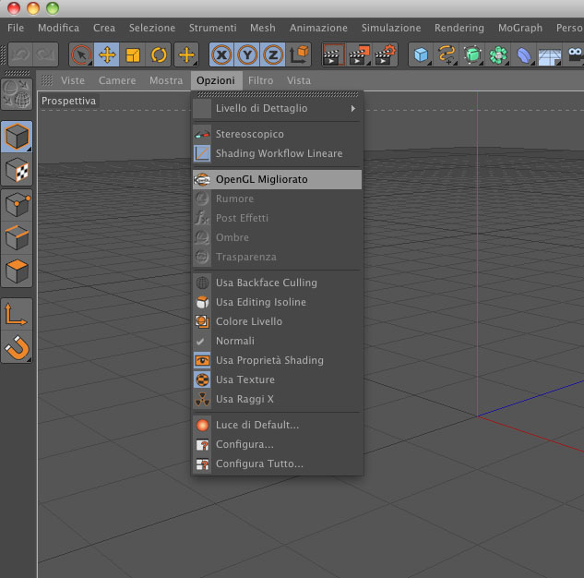Enable OpenGL Migliorato
The image size is (584, 578).
pos(277,180)
